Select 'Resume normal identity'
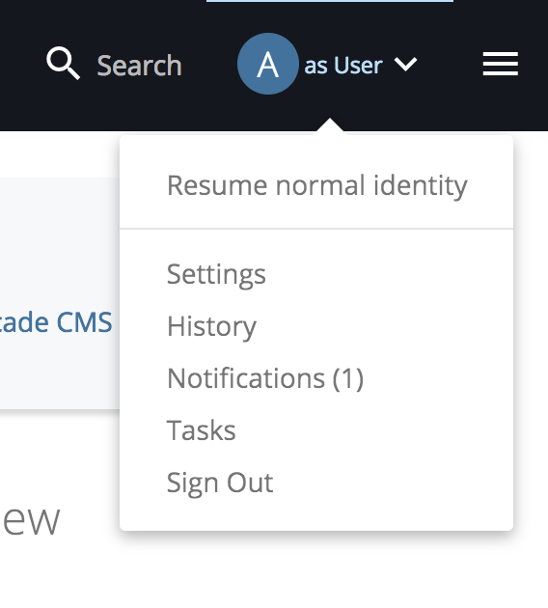This screenshot has width=548, height=608. point(317,185)
